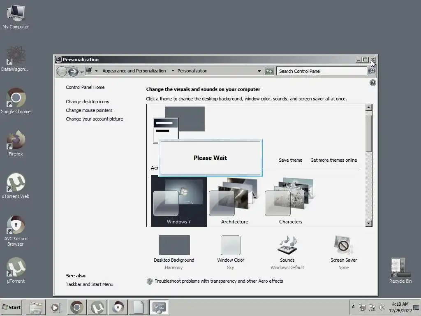Select the Characters theme
This screenshot has width=421, height=316.
(x=291, y=201)
